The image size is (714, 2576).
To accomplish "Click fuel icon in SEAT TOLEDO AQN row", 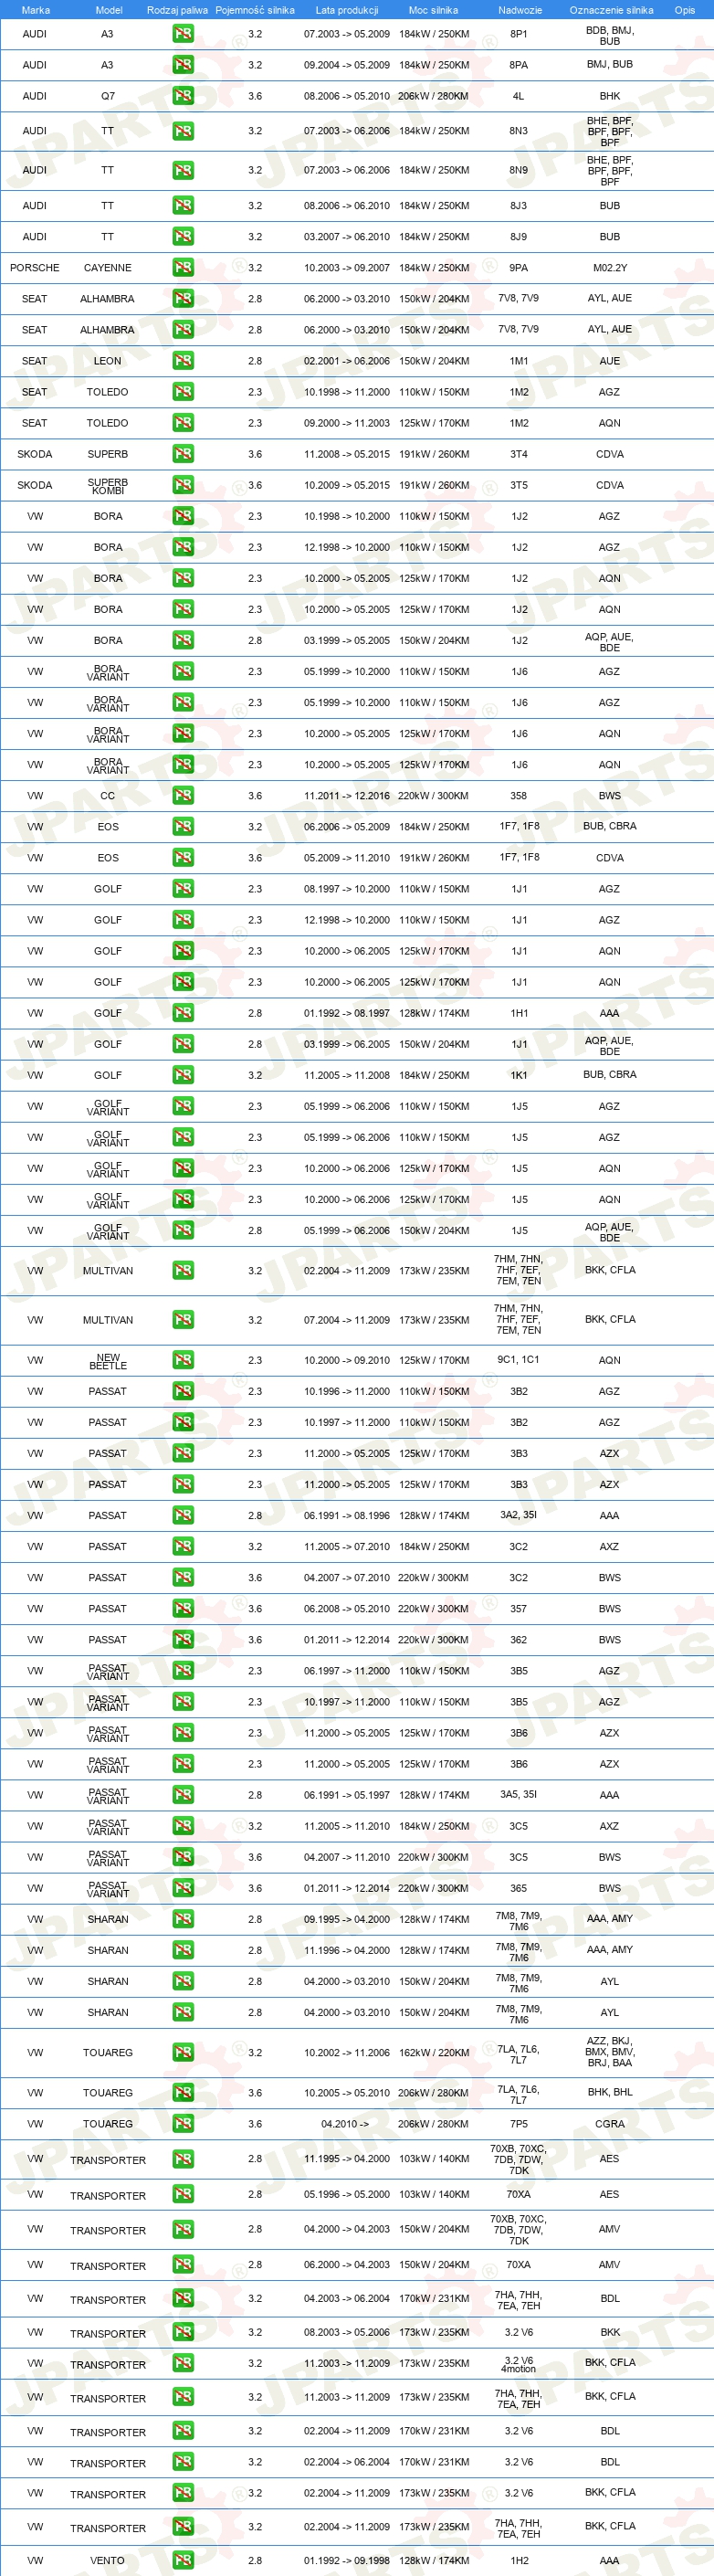I will coord(183,422).
